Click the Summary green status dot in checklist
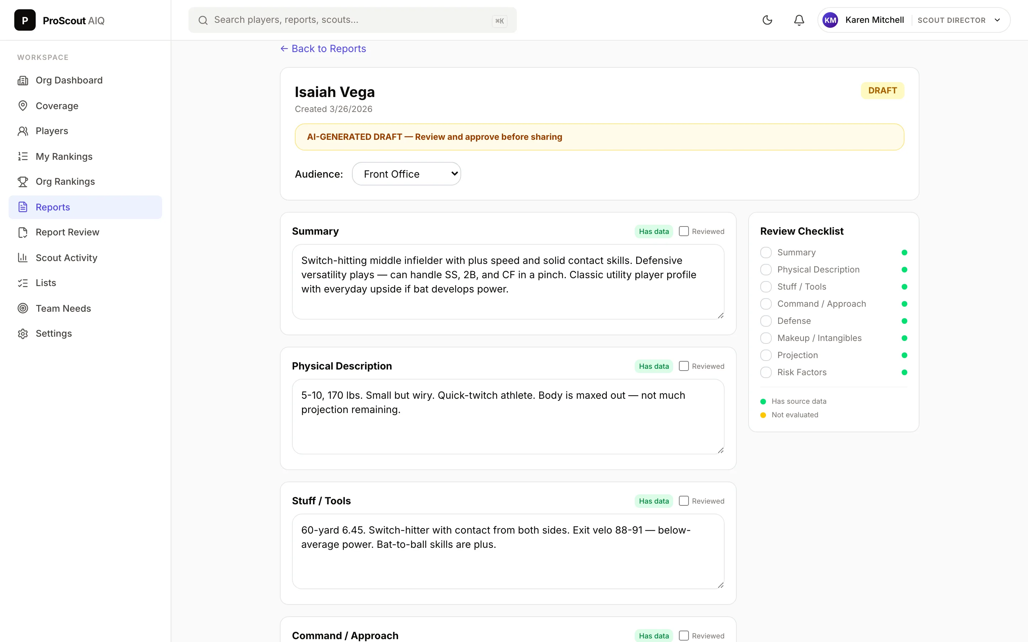Viewport: 1028px width, 642px height. tap(904, 253)
